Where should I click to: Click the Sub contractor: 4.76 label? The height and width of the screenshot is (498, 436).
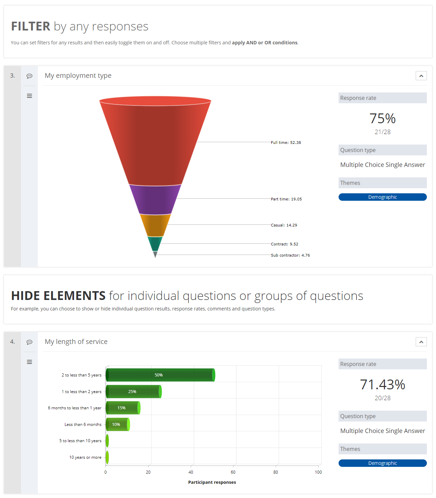click(x=290, y=255)
